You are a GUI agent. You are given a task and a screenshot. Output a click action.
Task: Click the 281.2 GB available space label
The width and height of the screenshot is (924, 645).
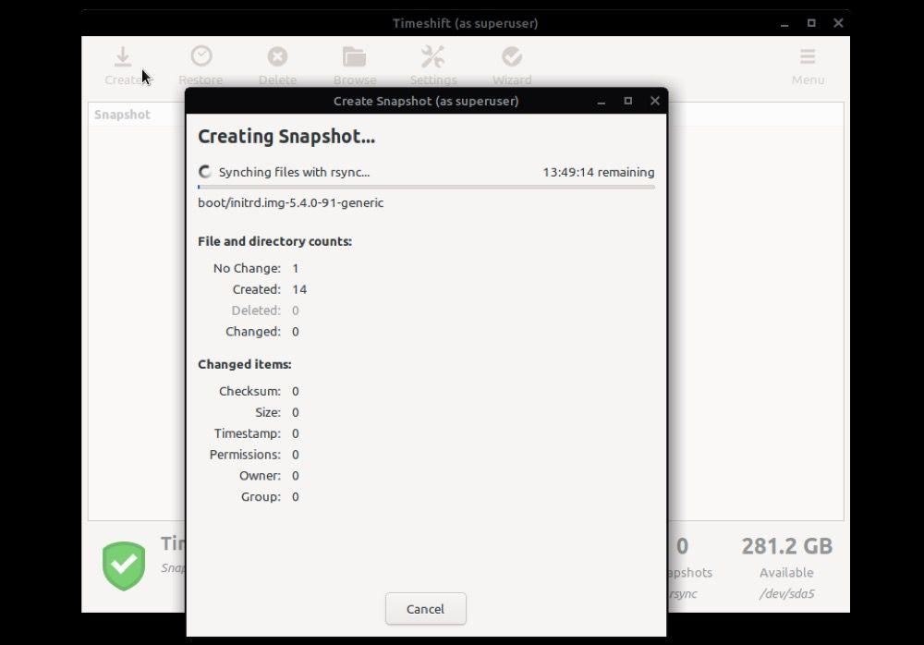786,546
